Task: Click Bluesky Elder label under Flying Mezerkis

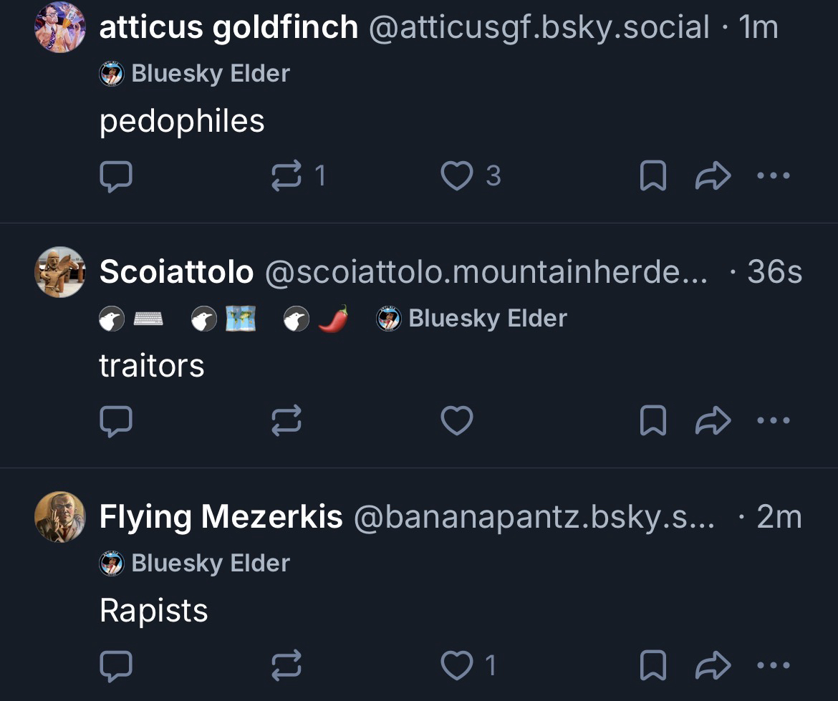Action: tap(195, 564)
